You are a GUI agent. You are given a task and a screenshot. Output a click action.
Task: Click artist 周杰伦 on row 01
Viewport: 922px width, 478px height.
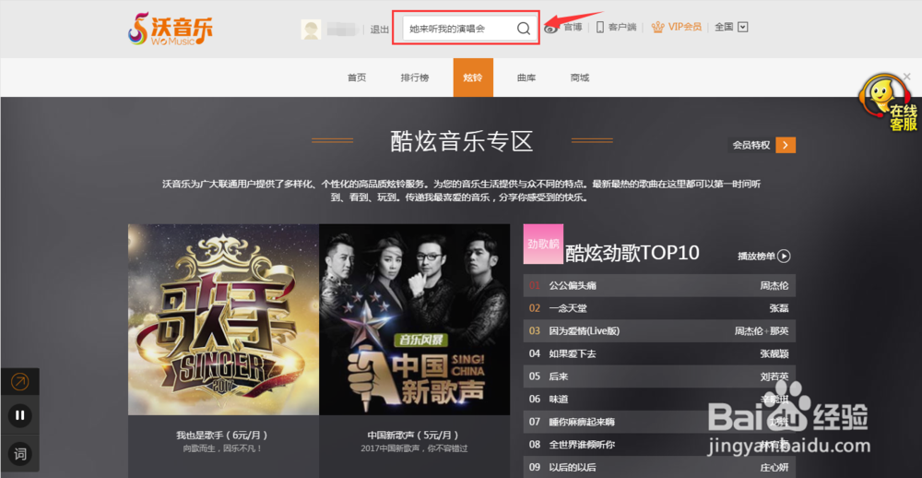[774, 285]
